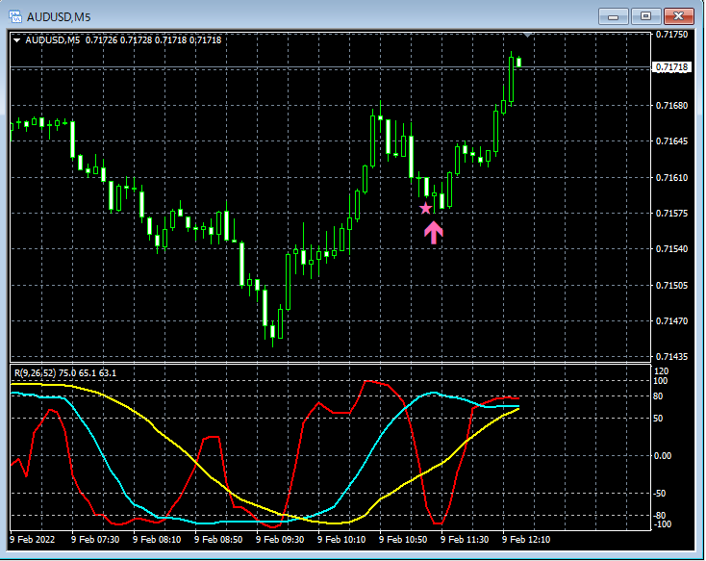706x561 pixels.
Task: Click price scale value 0.71540
Action: point(671,248)
